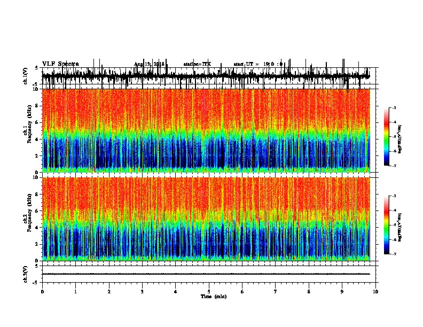Viewport: 423px width, 327px height.
Task: Click the "-3" value on ch.2 color bar
Action: point(394,196)
